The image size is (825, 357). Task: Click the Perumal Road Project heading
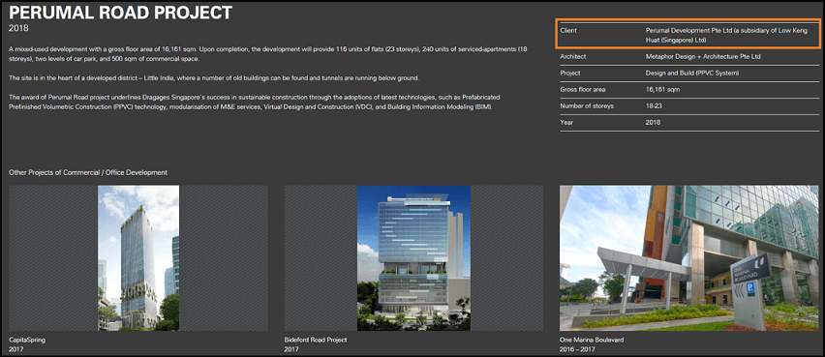120,13
